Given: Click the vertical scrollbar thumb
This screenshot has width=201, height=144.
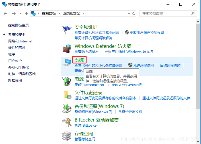Looking at the screenshot, I should tap(198, 66).
